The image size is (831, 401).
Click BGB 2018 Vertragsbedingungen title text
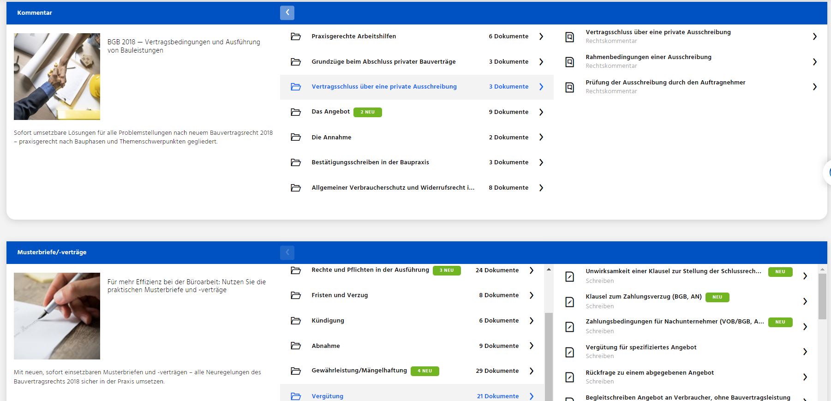[184, 46]
